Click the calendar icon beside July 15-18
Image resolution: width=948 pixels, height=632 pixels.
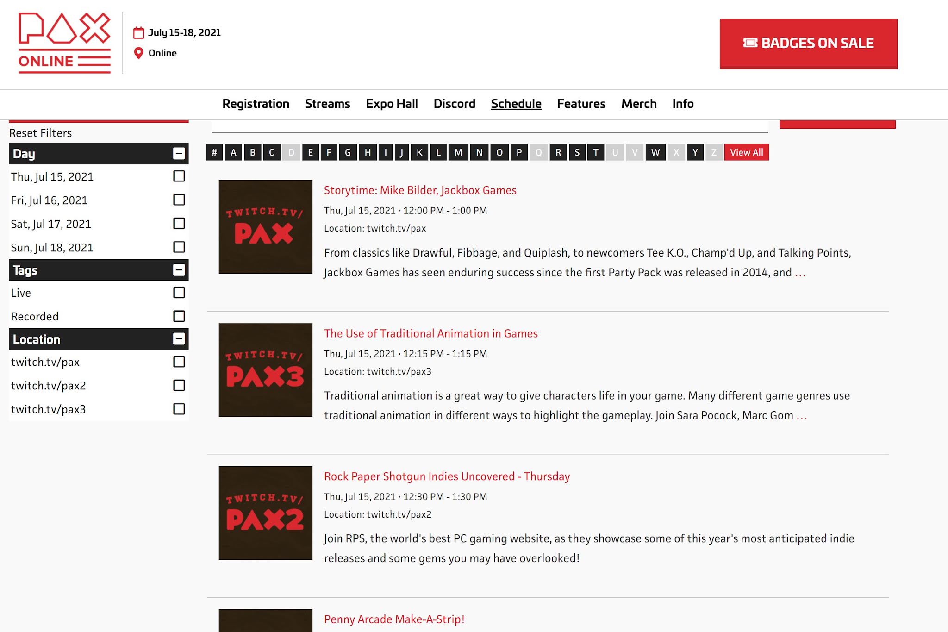(138, 33)
